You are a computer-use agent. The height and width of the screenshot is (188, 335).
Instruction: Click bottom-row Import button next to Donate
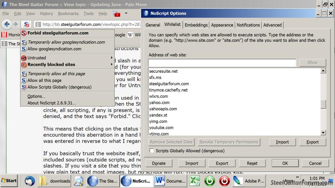[x=192, y=163]
